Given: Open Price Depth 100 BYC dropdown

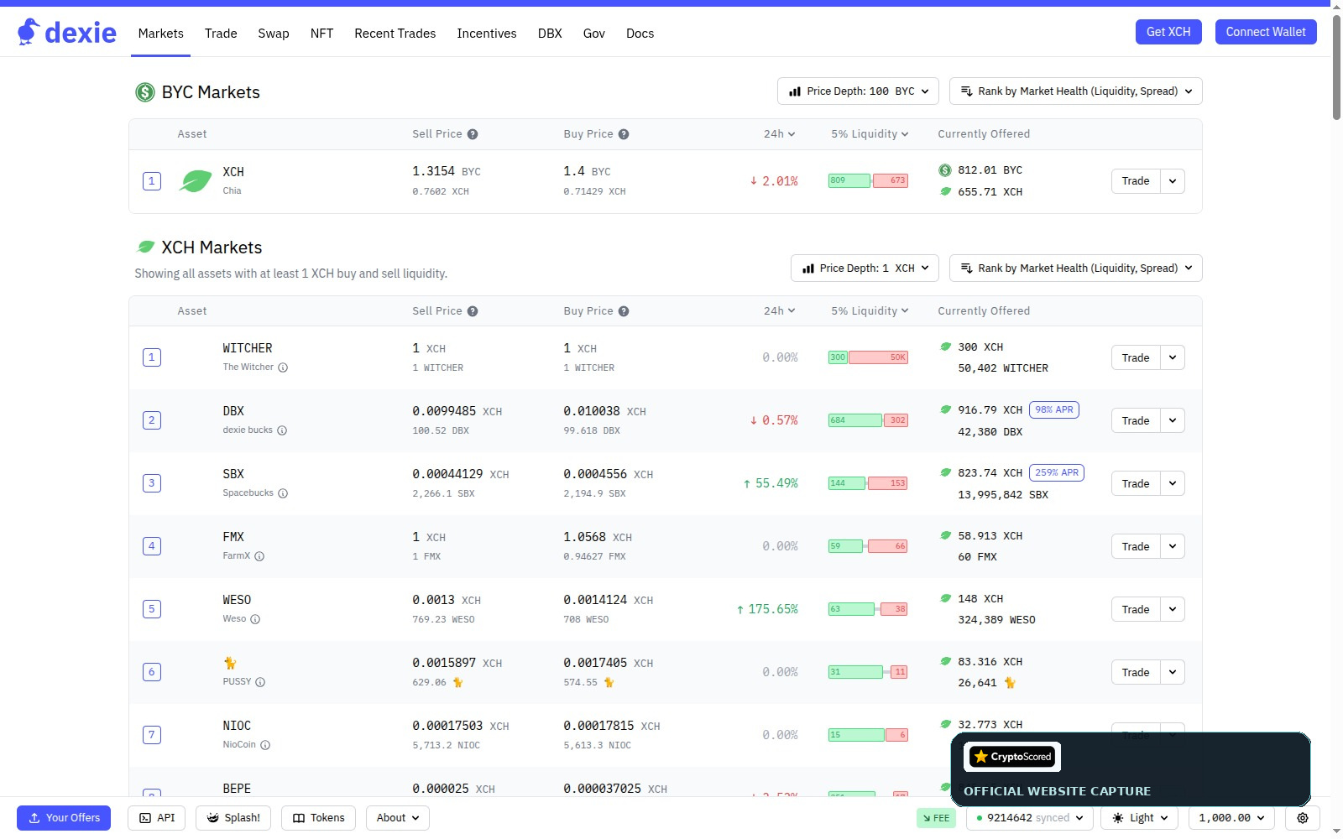Looking at the screenshot, I should click(x=858, y=91).
